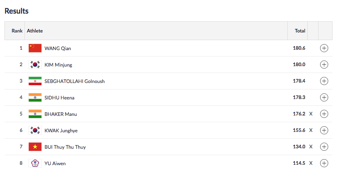This screenshot has height=178, width=345.
Task: Click Vietnam flag beside BUI Thuy Thu Thuy
Action: click(35, 147)
